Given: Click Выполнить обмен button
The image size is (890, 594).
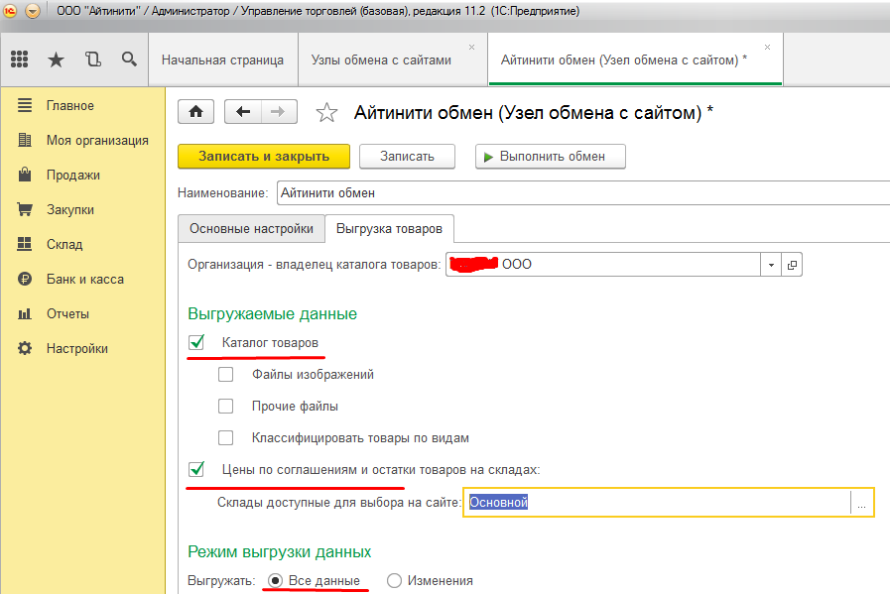Looking at the screenshot, I should pyautogui.click(x=551, y=156).
